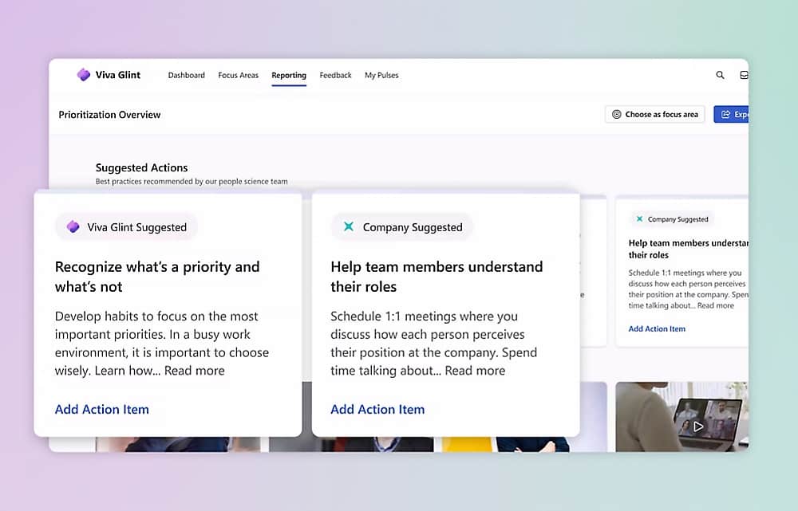Click the teal X icon in the large Company Suggested badge

pyautogui.click(x=349, y=227)
